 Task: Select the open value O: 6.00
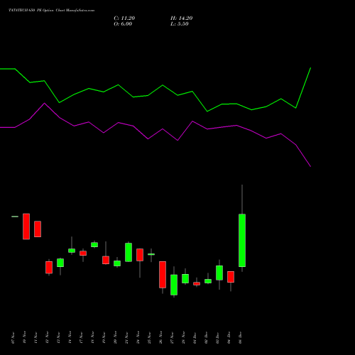[123, 24]
